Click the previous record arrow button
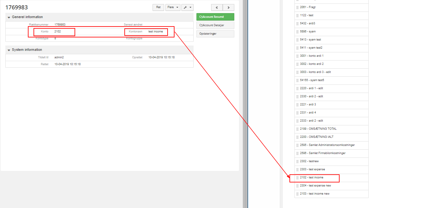This screenshot has height=208, width=437. coord(217,7)
